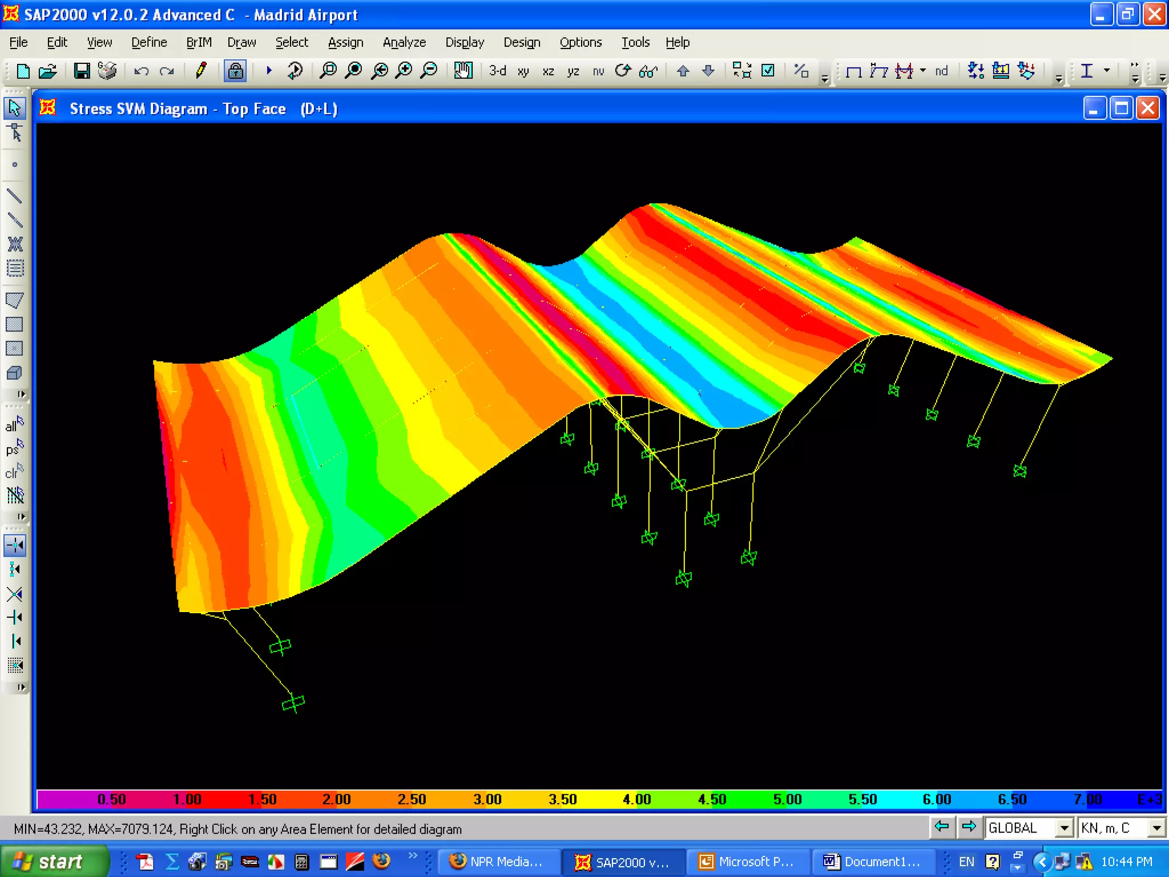Viewport: 1169px width, 877px height.
Task: Click the Lock/Unlock Model toolbar icon
Action: pos(235,71)
